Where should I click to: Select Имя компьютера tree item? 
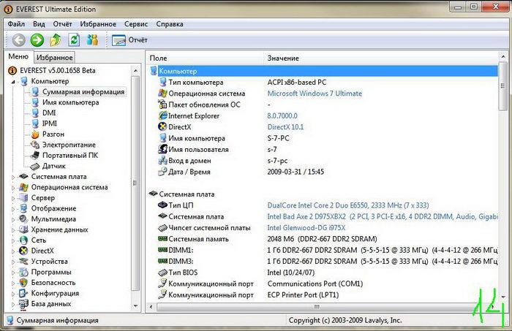70,102
